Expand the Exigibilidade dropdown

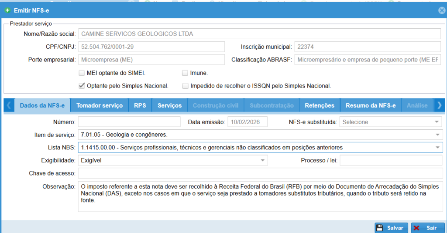pyautogui.click(x=263, y=161)
